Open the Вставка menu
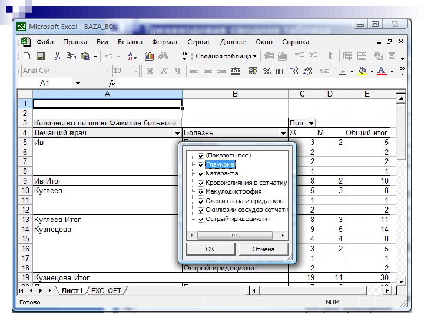 [130, 42]
